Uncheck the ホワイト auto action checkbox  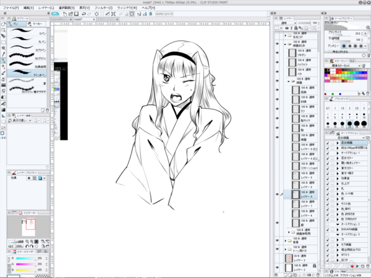328,255
